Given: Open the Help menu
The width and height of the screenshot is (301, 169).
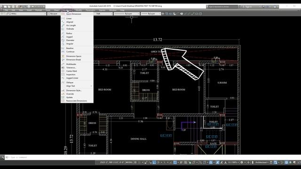Looking at the screenshot, I should pos(122,10).
